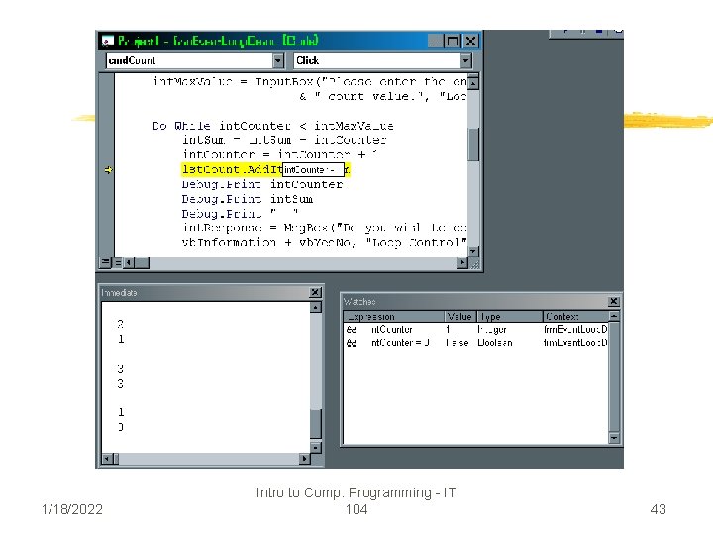Viewport: 713px width, 534px height.
Task: Click the Debug.Print intSum line
Action: tap(247, 199)
